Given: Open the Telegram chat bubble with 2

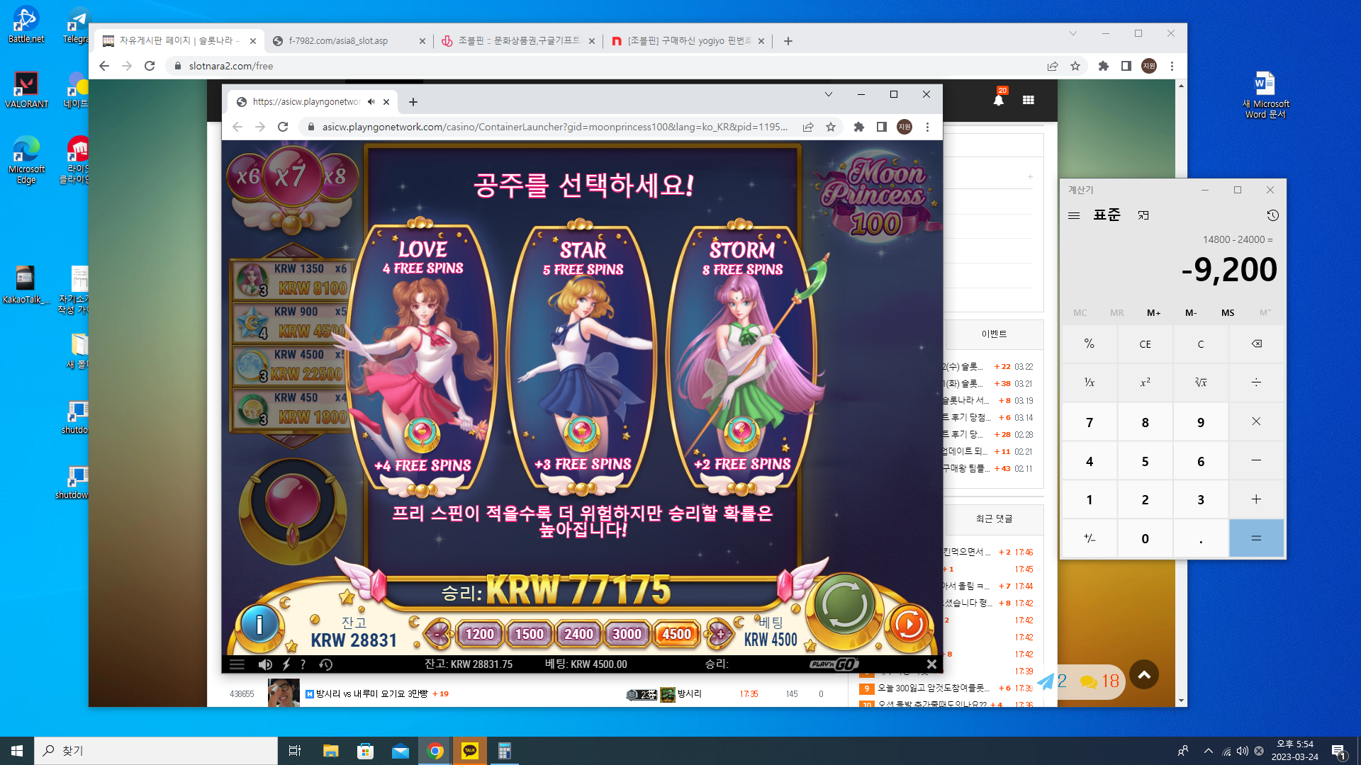Looking at the screenshot, I should (1052, 681).
